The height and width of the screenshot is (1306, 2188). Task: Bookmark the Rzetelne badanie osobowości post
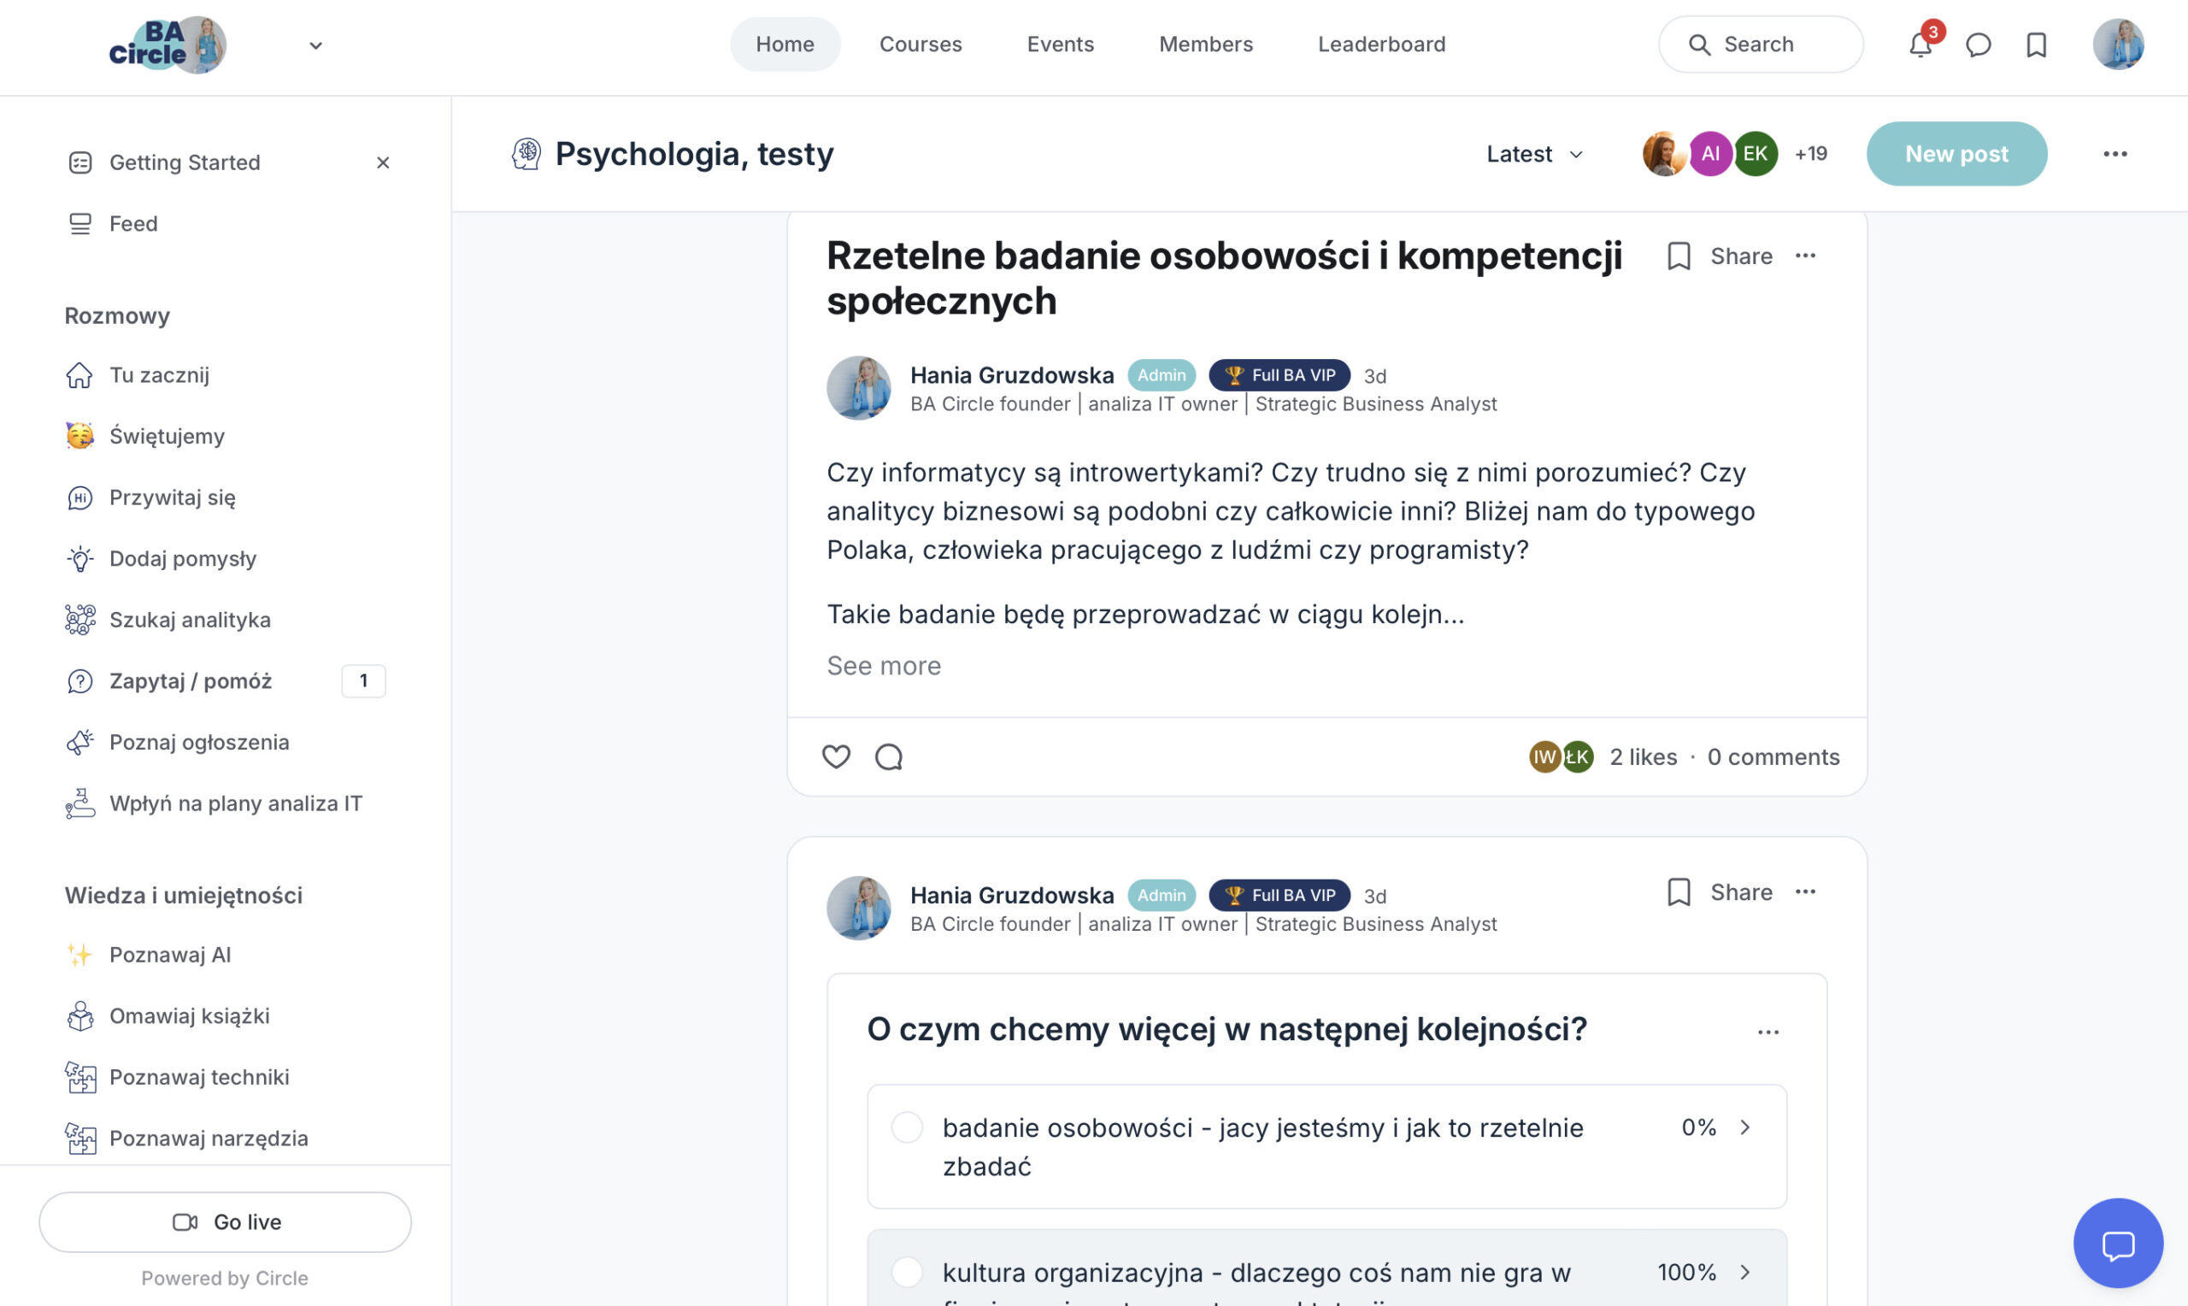[x=1679, y=256]
